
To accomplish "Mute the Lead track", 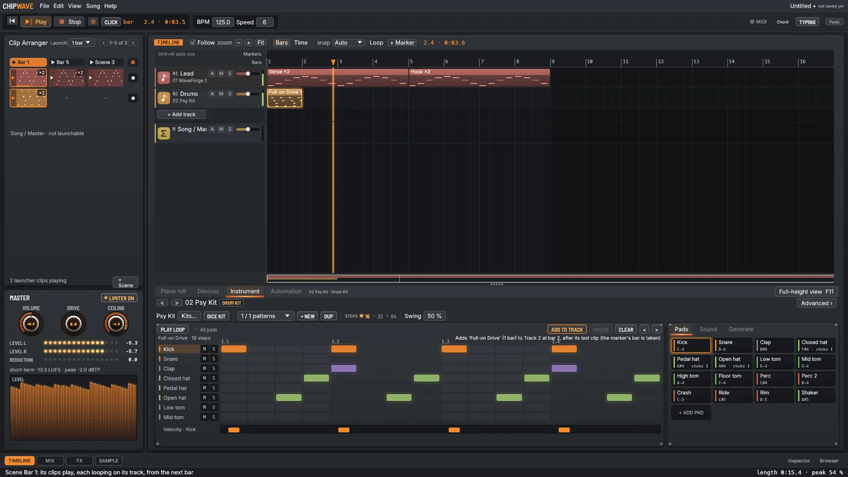I will click(x=221, y=74).
